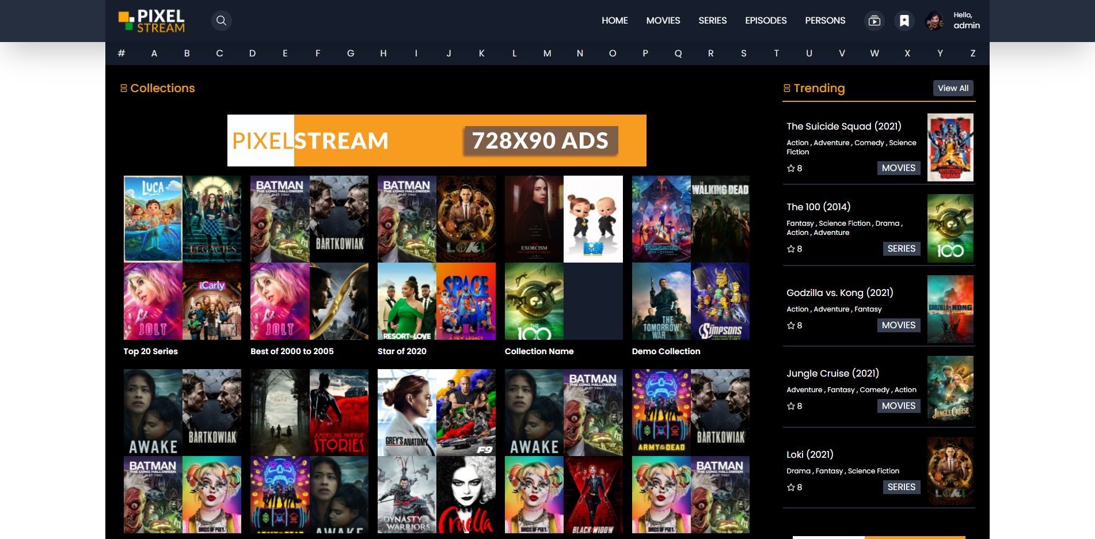The height and width of the screenshot is (539, 1095).
Task: Click the admin profile avatar
Action: point(934,21)
